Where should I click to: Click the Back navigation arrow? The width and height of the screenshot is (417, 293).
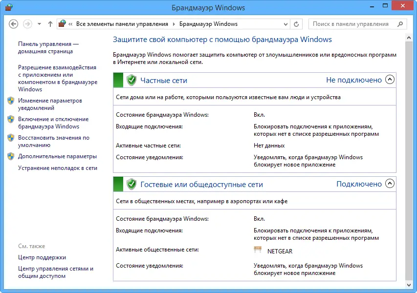tap(14, 24)
